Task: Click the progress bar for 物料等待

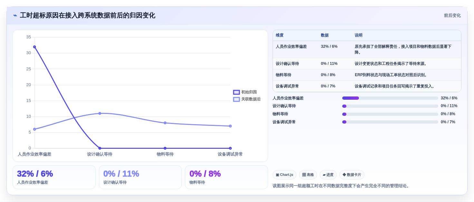Action: tap(390, 114)
